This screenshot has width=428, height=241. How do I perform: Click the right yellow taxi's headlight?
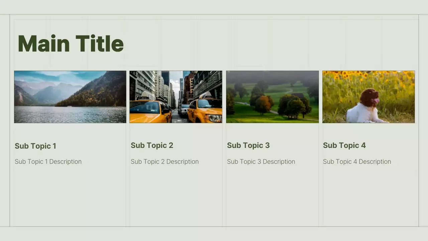214,118
